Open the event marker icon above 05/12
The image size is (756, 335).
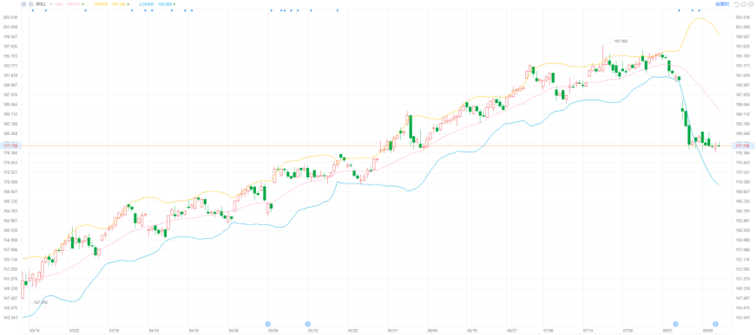[x=308, y=324]
